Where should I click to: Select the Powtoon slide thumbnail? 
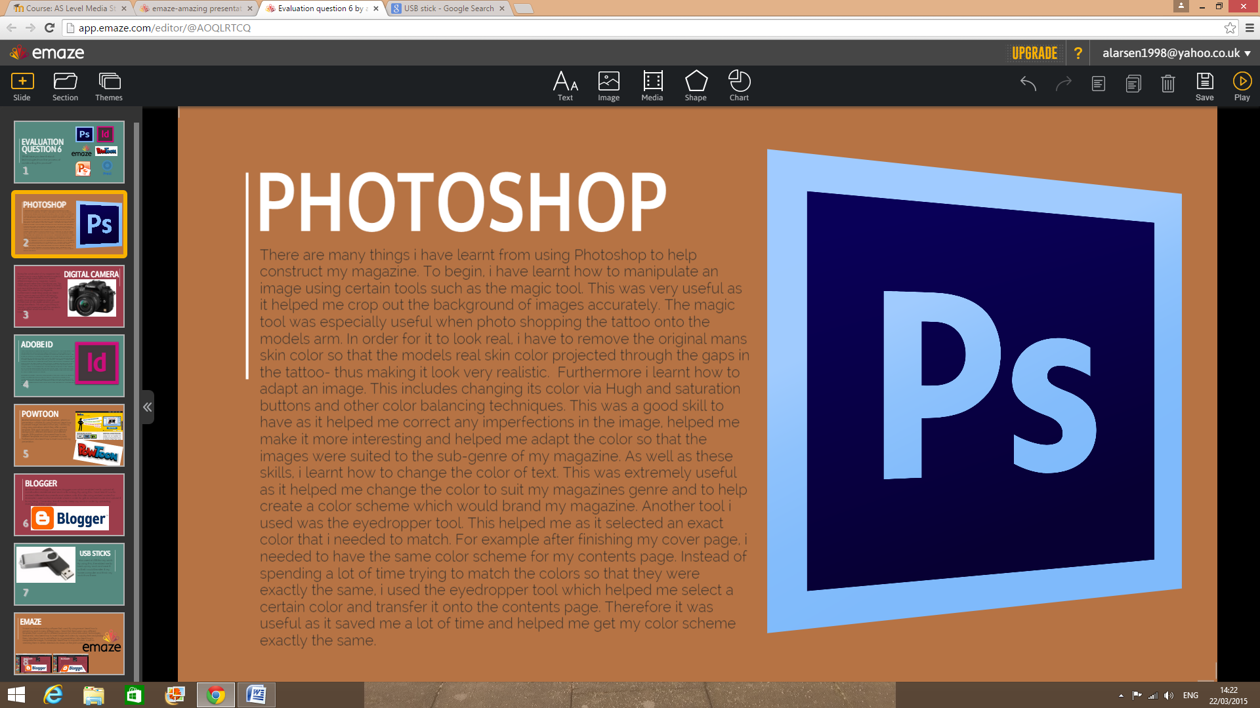69,435
